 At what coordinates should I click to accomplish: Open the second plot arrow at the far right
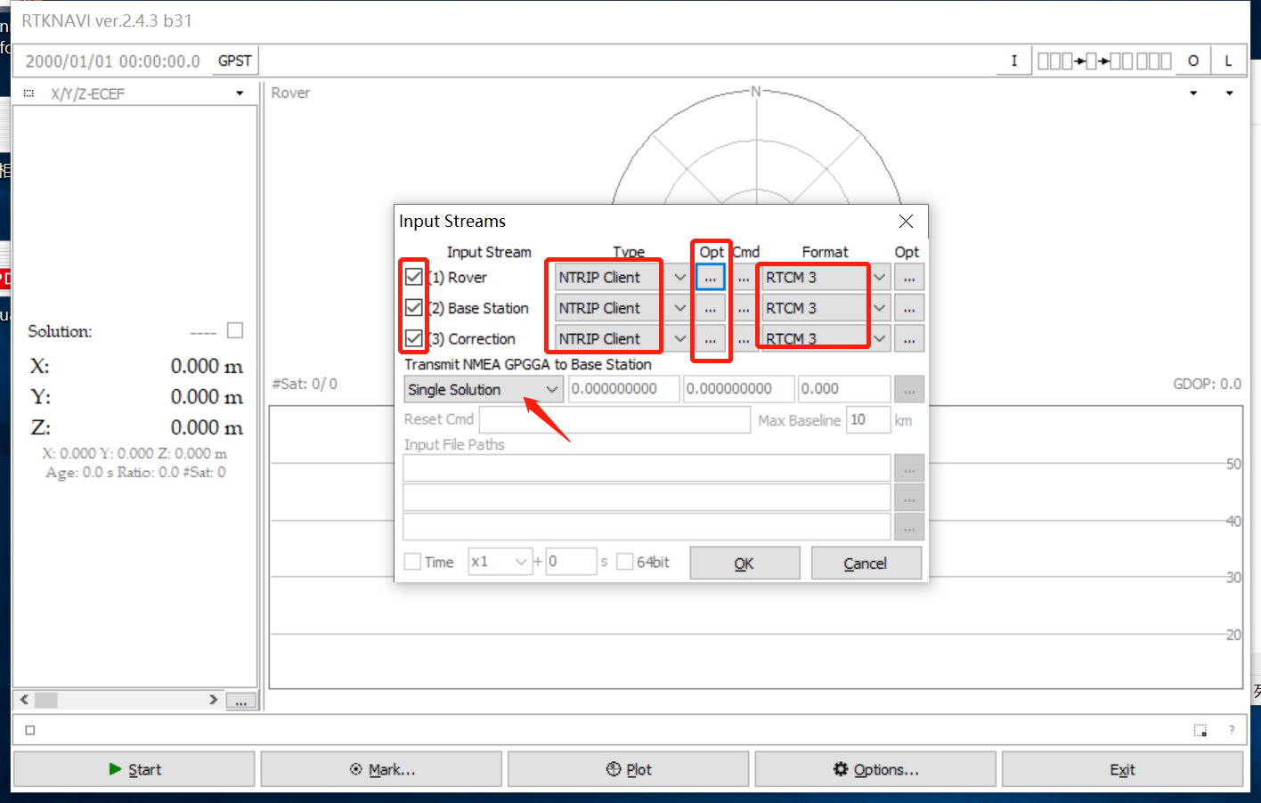click(1229, 93)
